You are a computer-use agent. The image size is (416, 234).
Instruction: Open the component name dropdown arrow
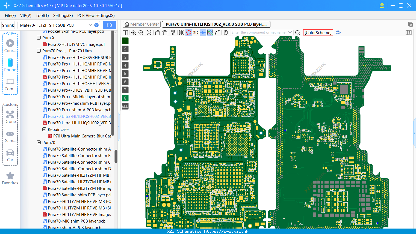pos(290,32)
